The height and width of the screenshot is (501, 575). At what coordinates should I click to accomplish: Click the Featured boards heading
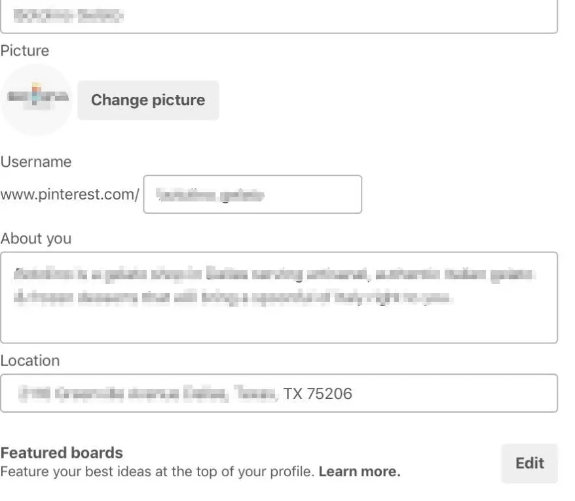[x=62, y=453]
